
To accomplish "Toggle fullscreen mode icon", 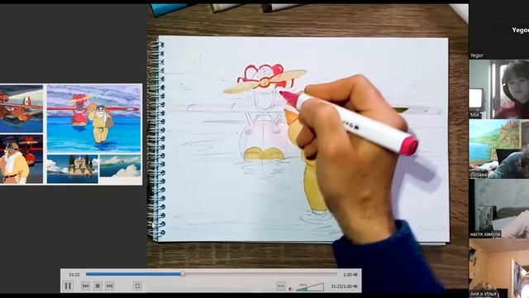I will tap(137, 286).
